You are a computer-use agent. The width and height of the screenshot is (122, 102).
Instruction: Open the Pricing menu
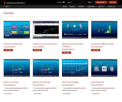pyautogui.click(x=73, y=6)
